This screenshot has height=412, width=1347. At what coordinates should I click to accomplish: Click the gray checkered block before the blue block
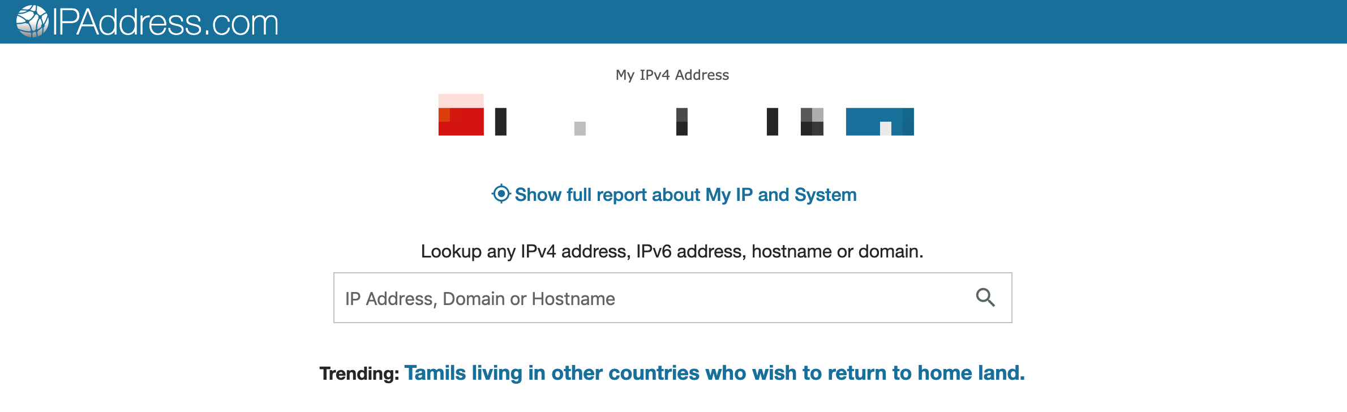coord(812,122)
